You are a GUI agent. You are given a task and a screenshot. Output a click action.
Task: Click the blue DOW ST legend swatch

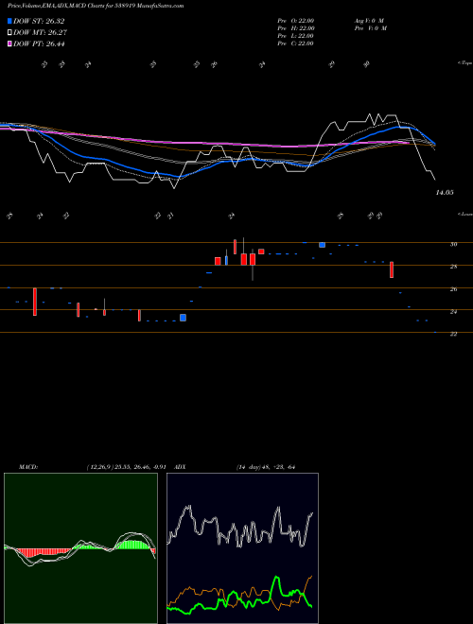[x=9, y=21]
